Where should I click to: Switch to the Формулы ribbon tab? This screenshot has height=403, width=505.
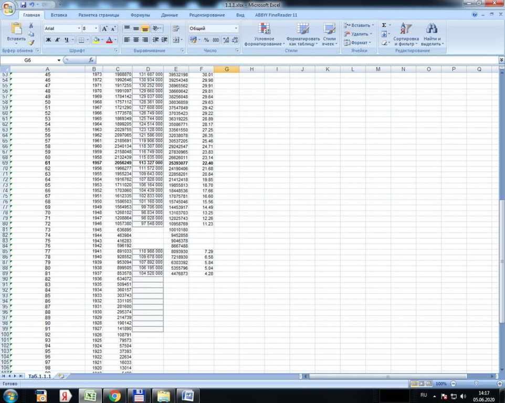click(140, 15)
